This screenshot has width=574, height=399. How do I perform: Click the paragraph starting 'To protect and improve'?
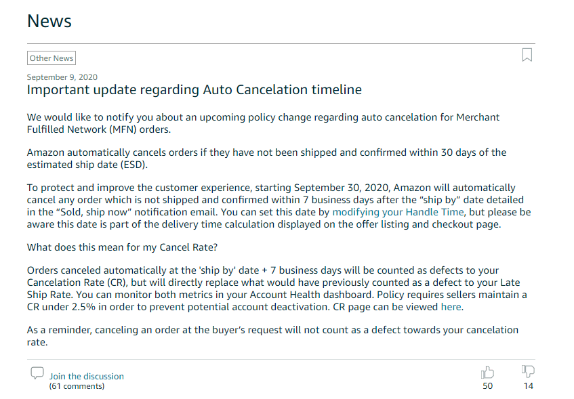(x=279, y=206)
